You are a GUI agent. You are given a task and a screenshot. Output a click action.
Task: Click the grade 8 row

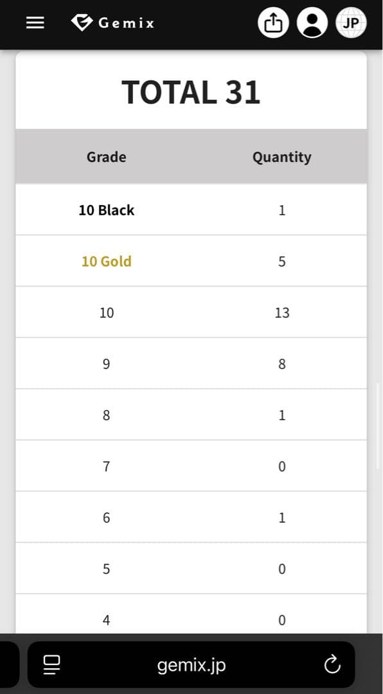(191, 414)
